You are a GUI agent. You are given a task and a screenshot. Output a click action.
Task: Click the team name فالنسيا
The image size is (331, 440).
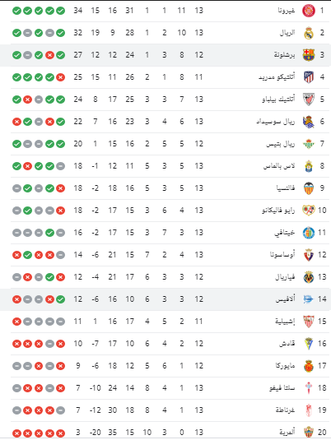pos(286,188)
